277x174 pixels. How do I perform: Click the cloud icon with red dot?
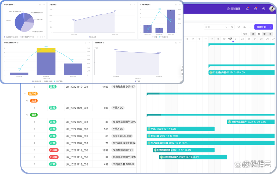[x=255, y=9]
